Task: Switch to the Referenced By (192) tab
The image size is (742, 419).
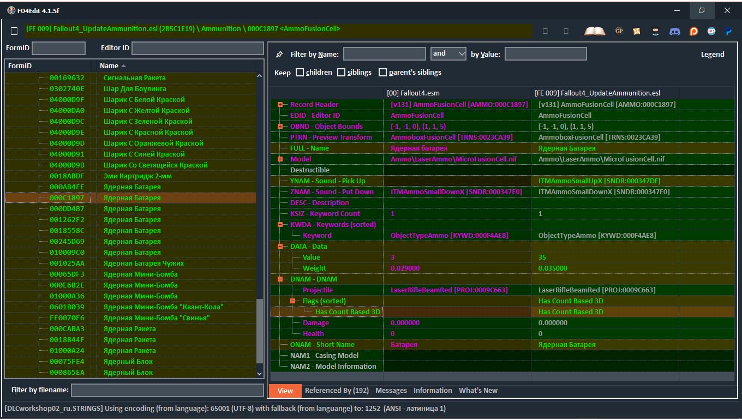Action: click(x=337, y=390)
